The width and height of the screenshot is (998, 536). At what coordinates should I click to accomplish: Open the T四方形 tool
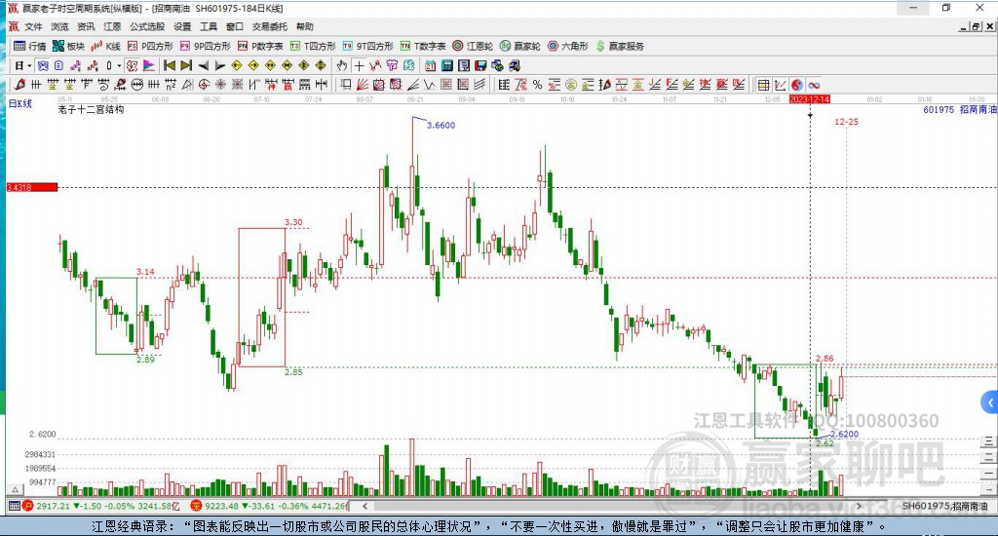(x=313, y=46)
